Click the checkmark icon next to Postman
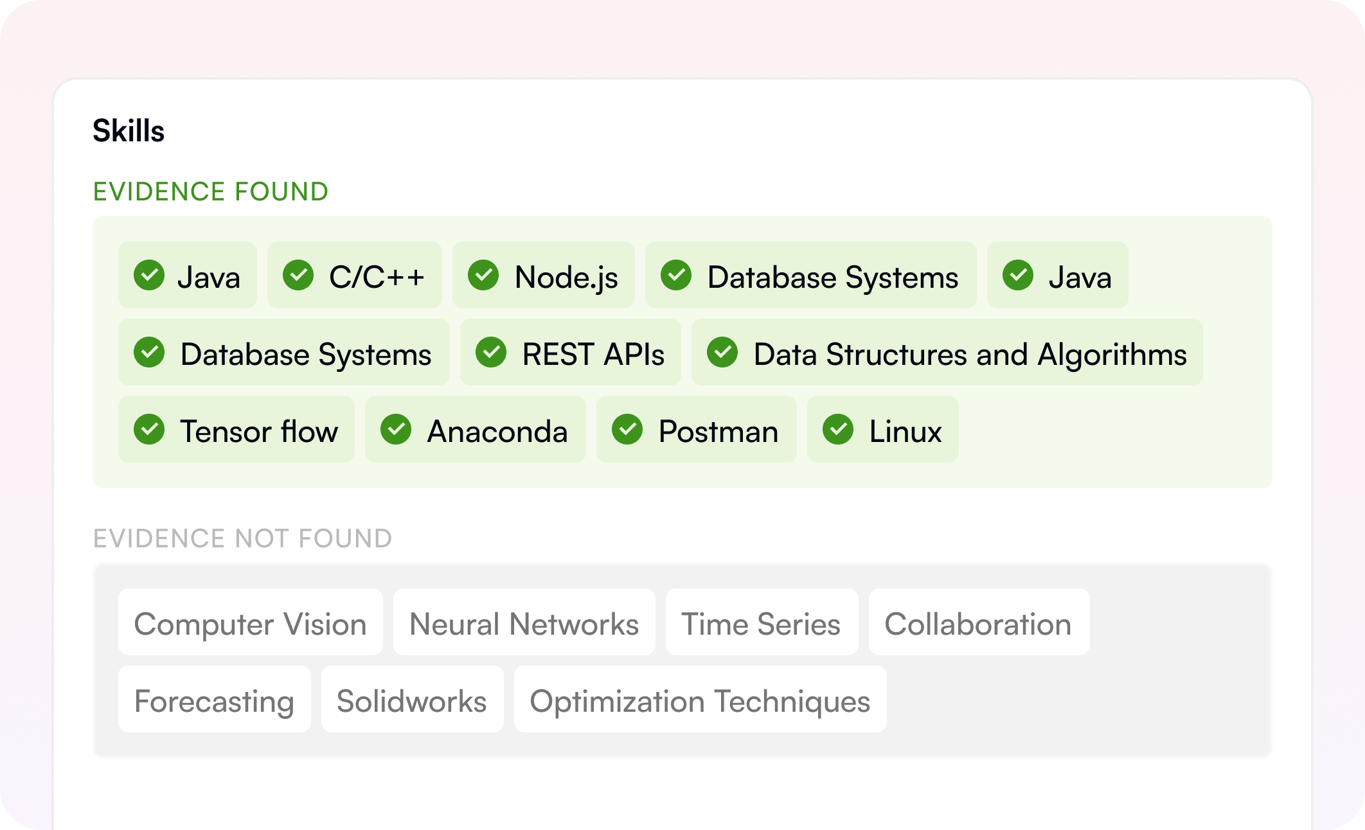 coord(627,430)
